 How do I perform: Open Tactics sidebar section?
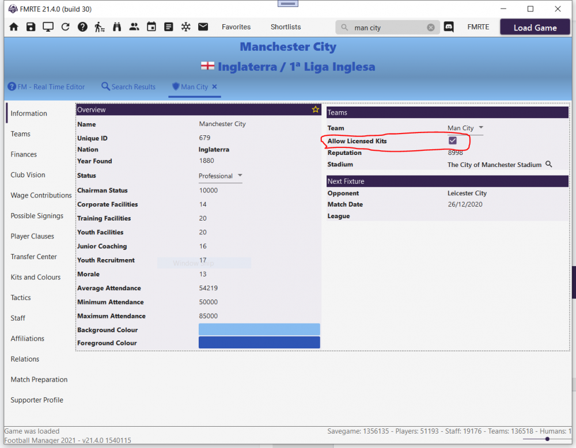[21, 298]
